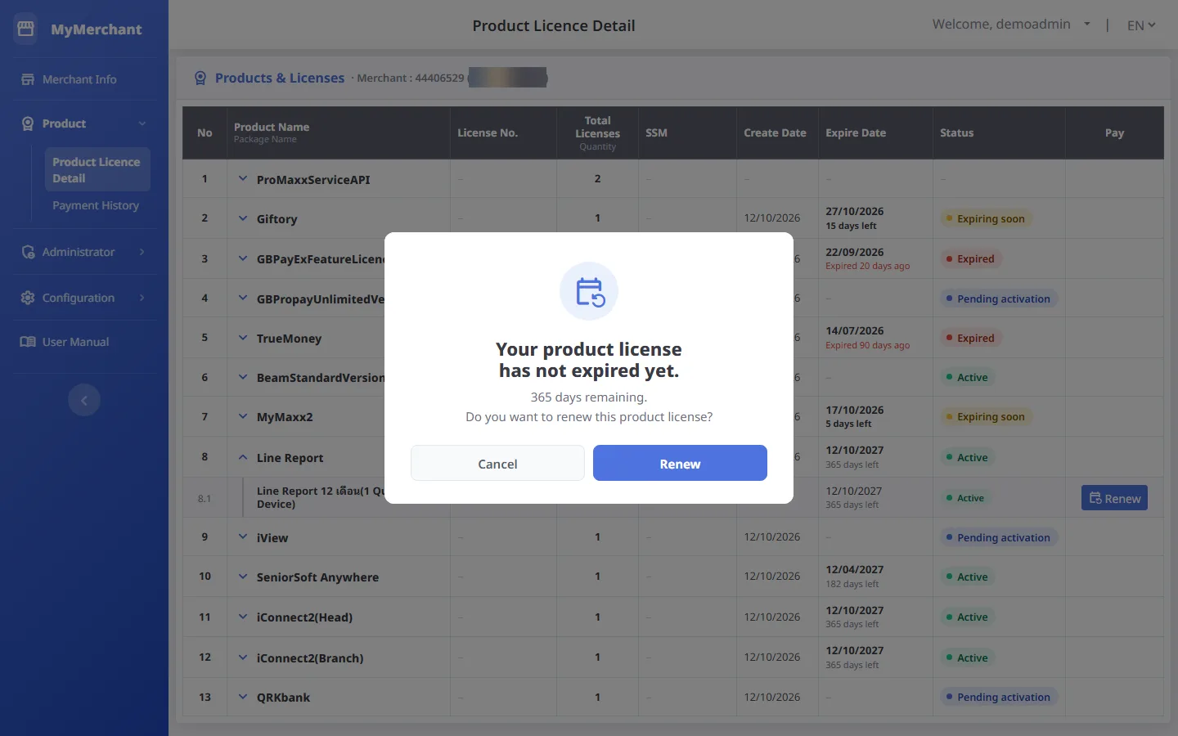Click the Administrator shield icon

click(28, 252)
